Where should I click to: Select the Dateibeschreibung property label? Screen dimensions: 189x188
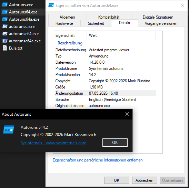pyautogui.click(x=71, y=50)
